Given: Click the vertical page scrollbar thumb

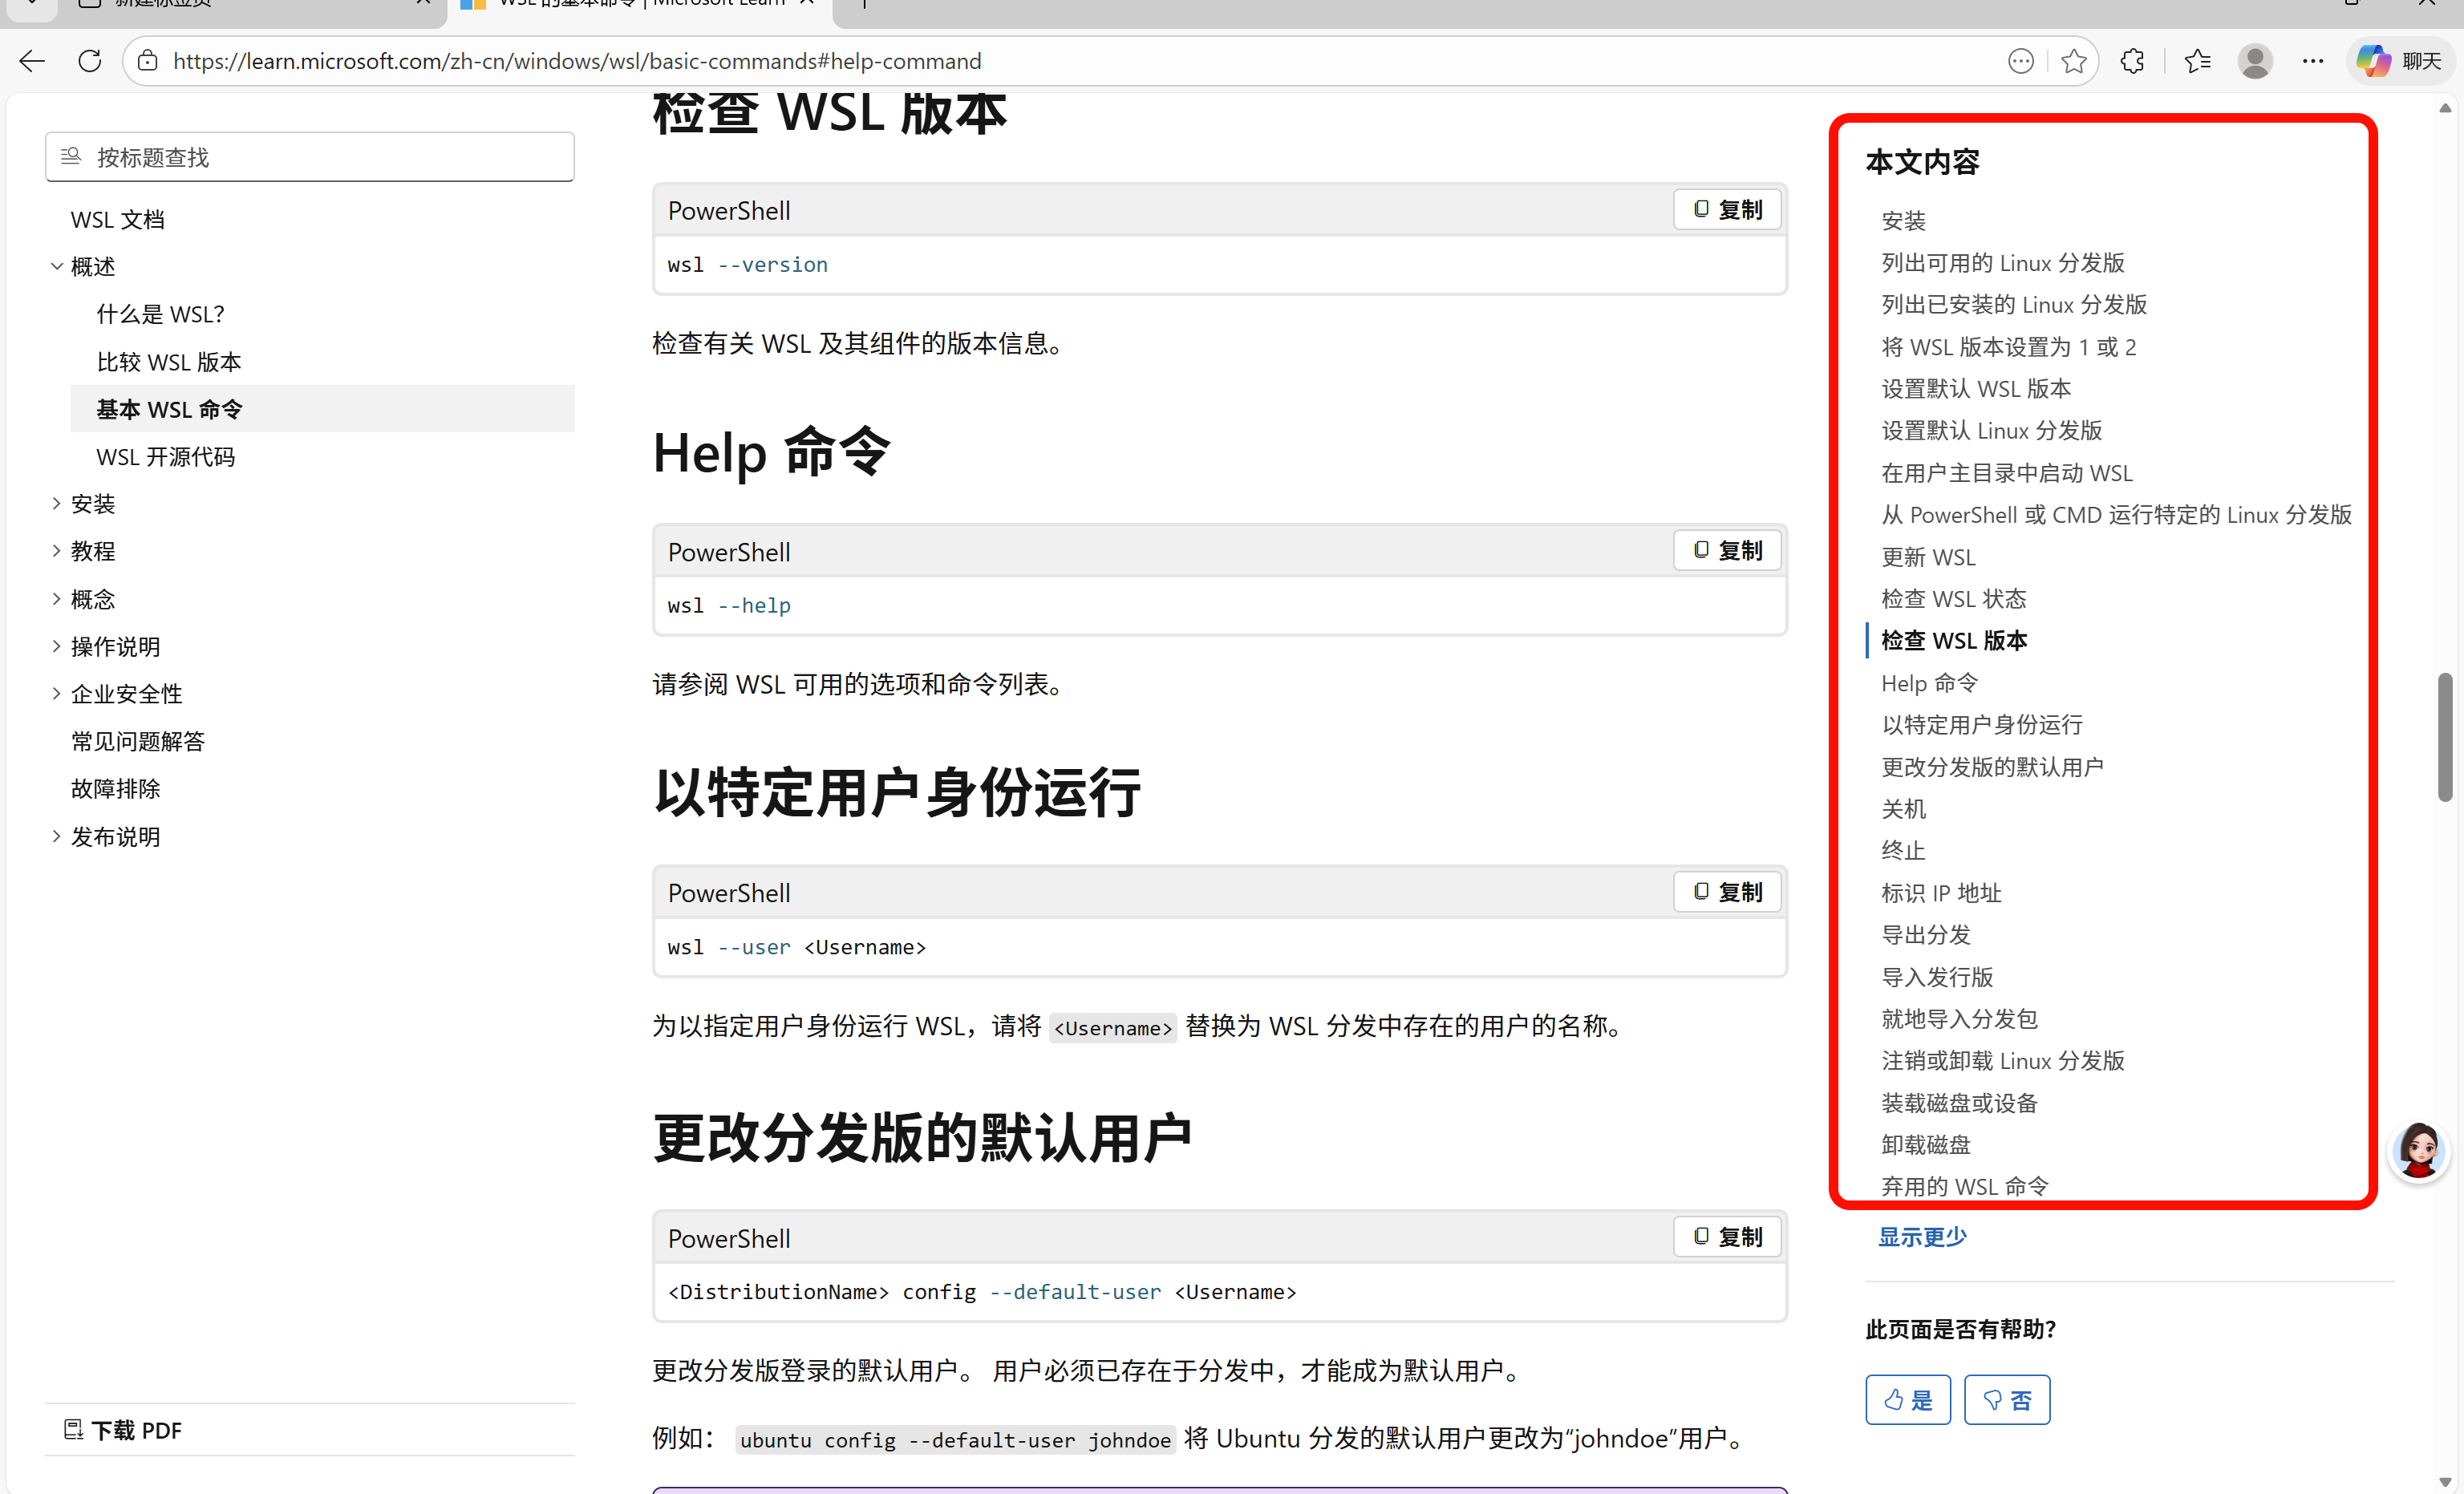Looking at the screenshot, I should (x=2445, y=737).
